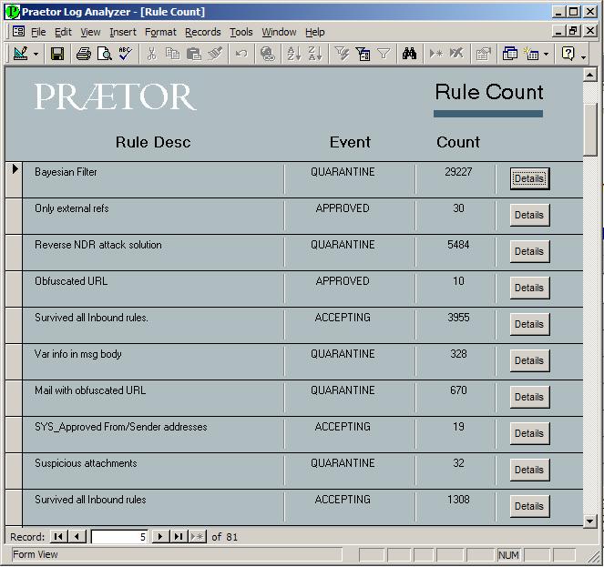Click the Print icon

point(84,54)
